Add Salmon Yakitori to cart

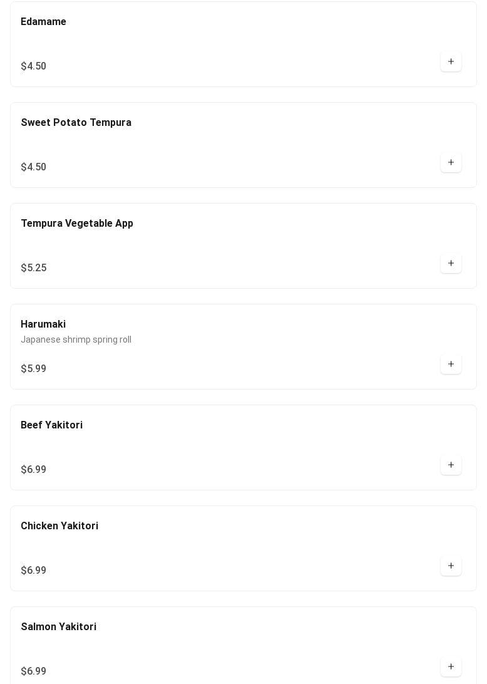(451, 666)
